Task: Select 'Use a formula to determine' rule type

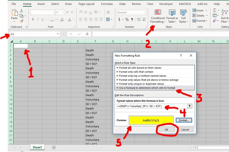Action: coord(155,88)
